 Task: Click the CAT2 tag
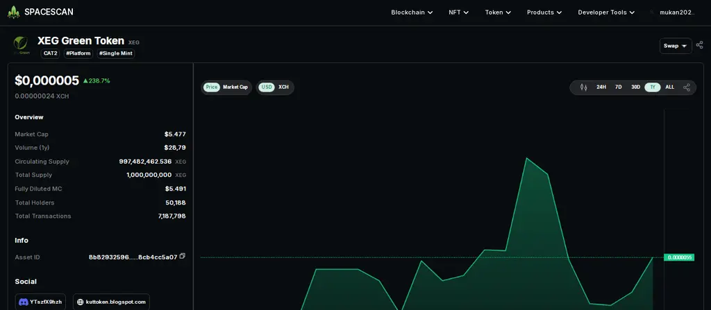50,53
